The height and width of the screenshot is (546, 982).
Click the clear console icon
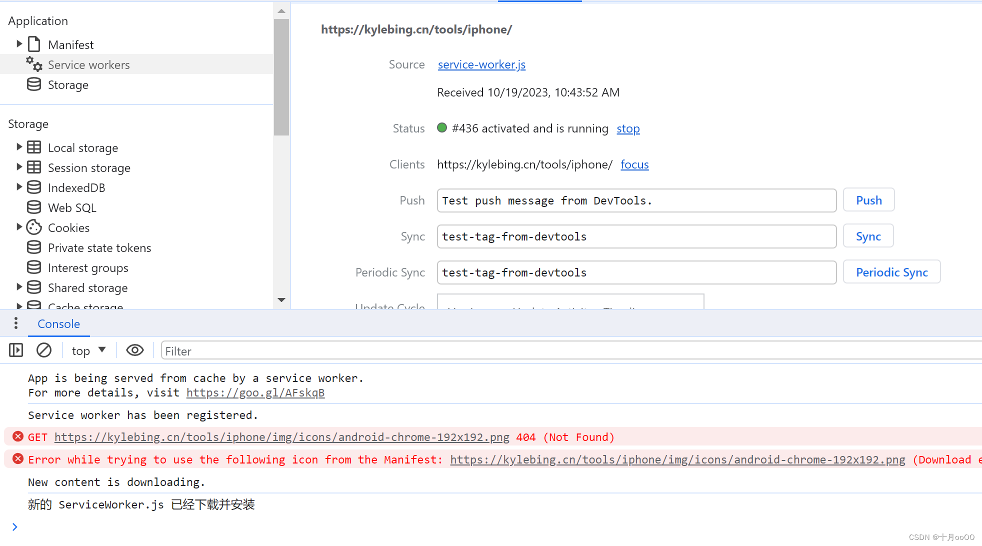[x=44, y=350]
